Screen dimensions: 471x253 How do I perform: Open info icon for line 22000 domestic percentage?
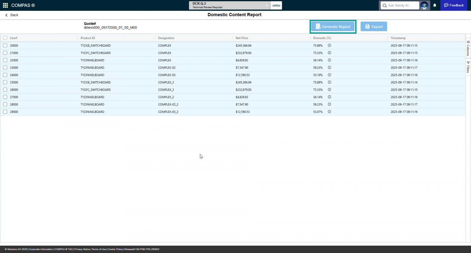(x=329, y=60)
